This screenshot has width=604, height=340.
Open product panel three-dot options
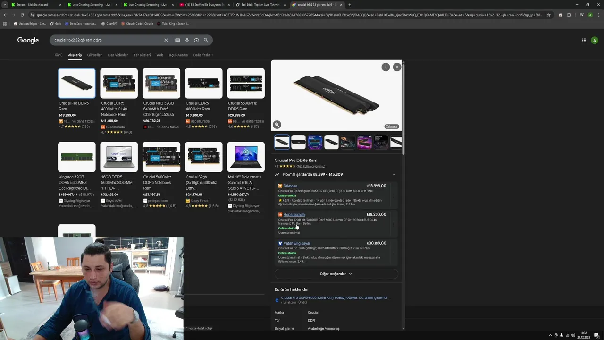(x=386, y=67)
